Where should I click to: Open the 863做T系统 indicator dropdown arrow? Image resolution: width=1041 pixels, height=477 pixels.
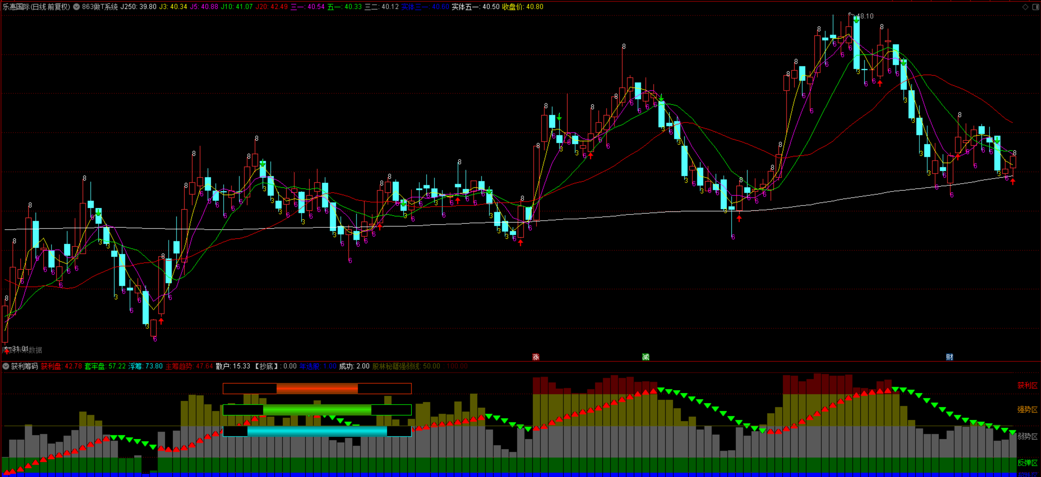click(x=76, y=6)
